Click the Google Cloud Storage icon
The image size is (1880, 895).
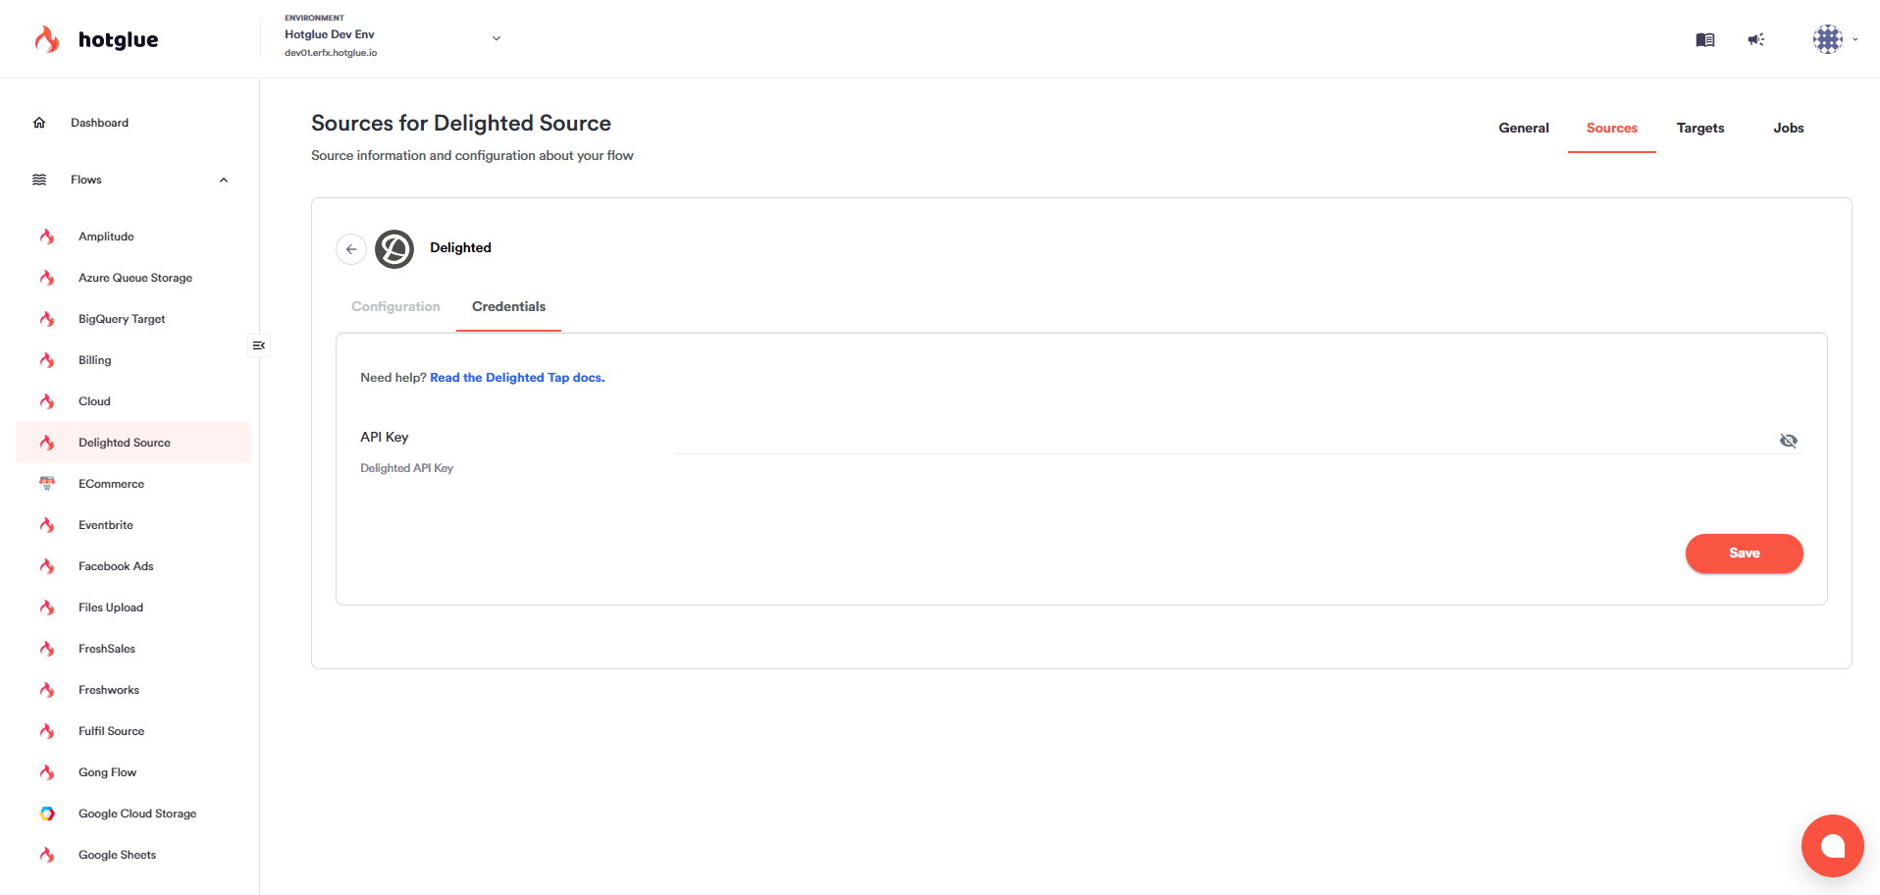47,814
